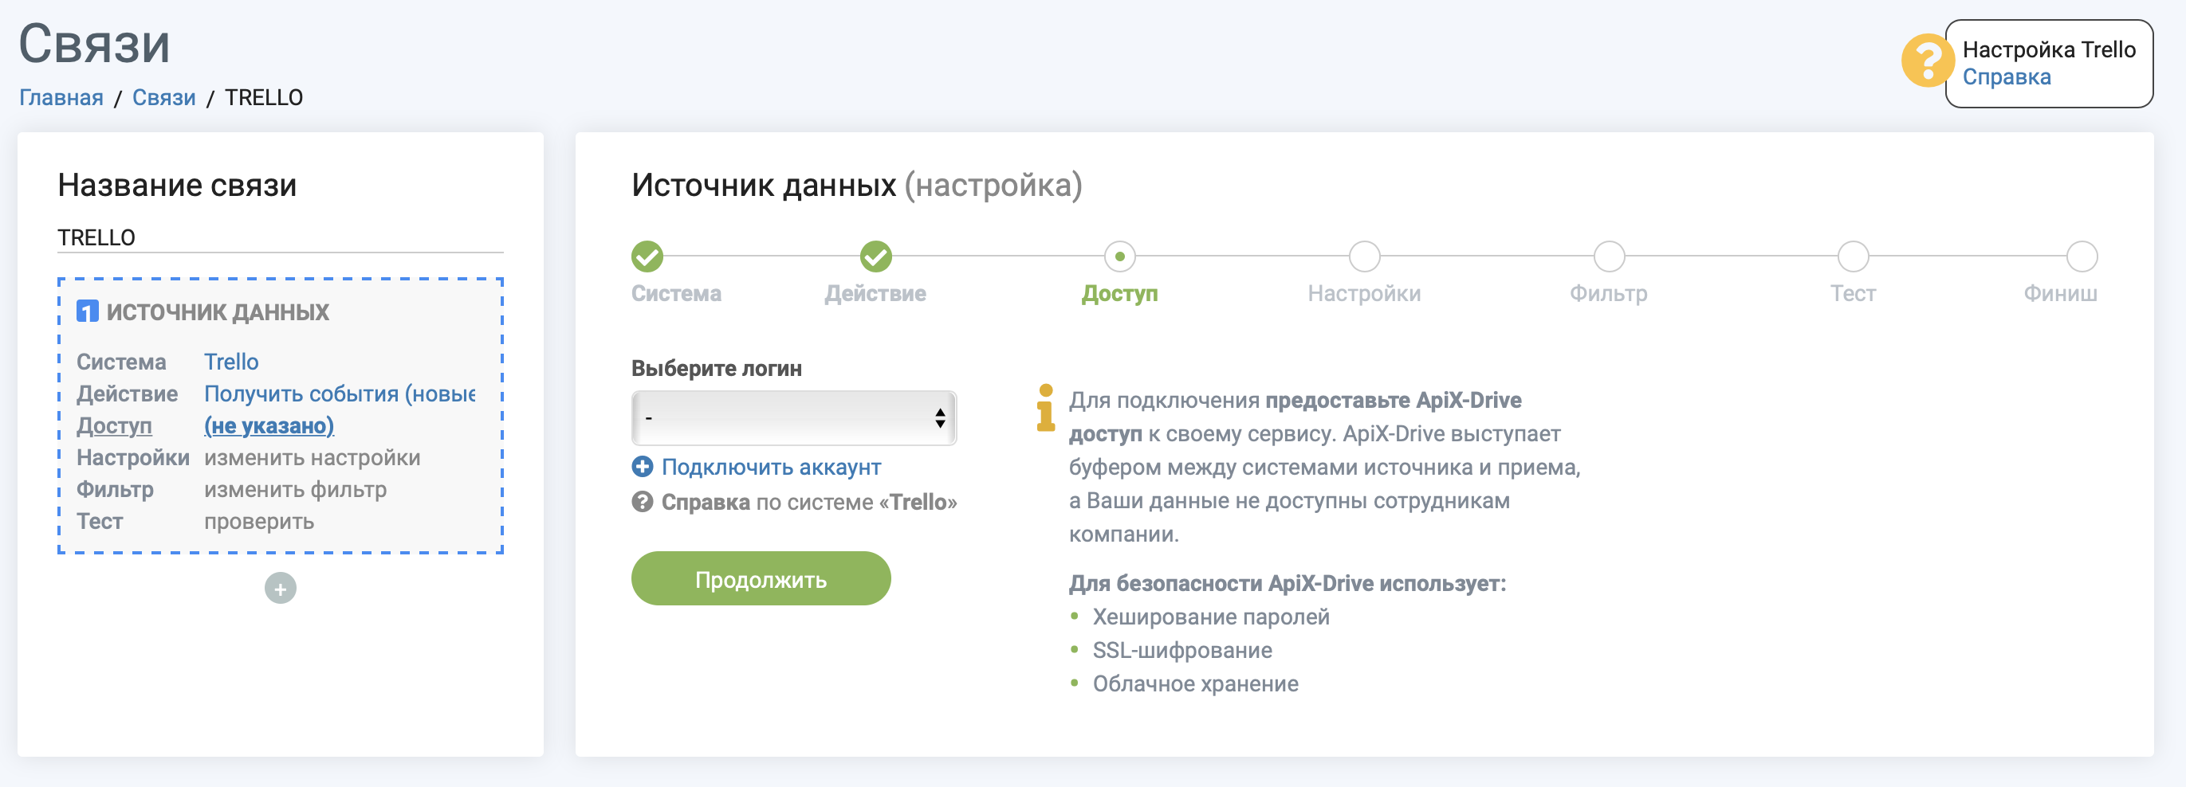Image resolution: width=2186 pixels, height=787 pixels.
Task: Select the Тест step circle
Action: (x=1853, y=256)
